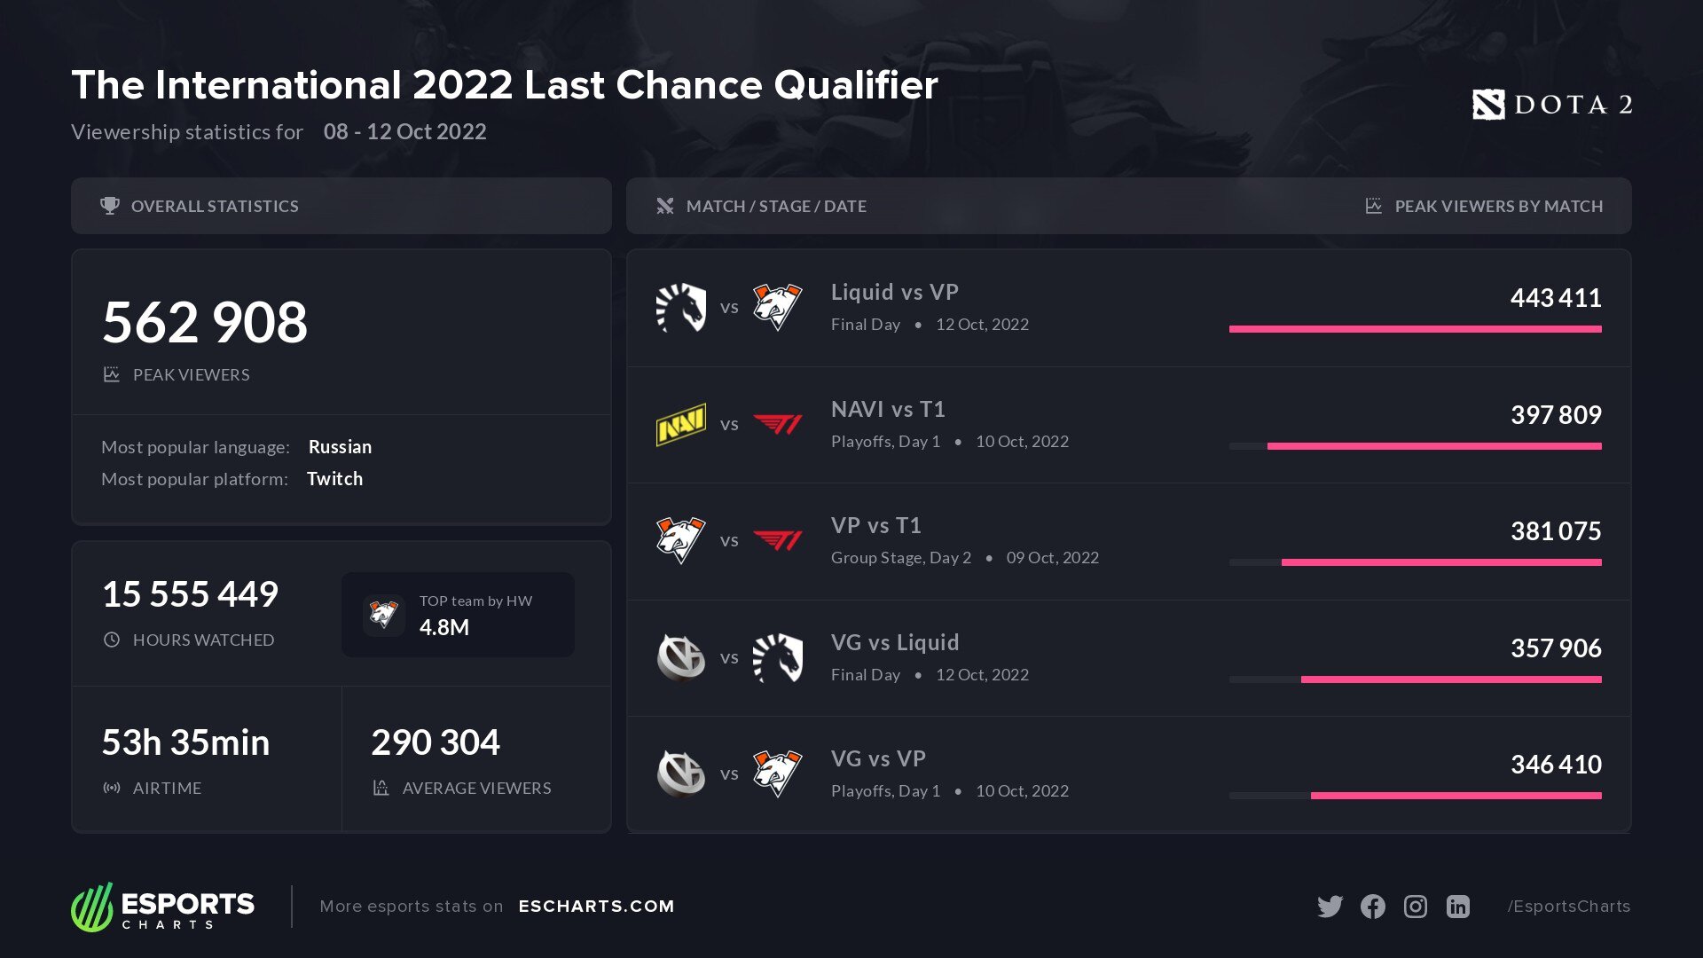Select the Team Liquid logo in first match
This screenshot has height=958, width=1703.
click(x=681, y=308)
